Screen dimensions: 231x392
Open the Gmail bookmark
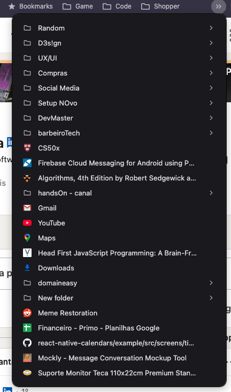(x=119, y=208)
